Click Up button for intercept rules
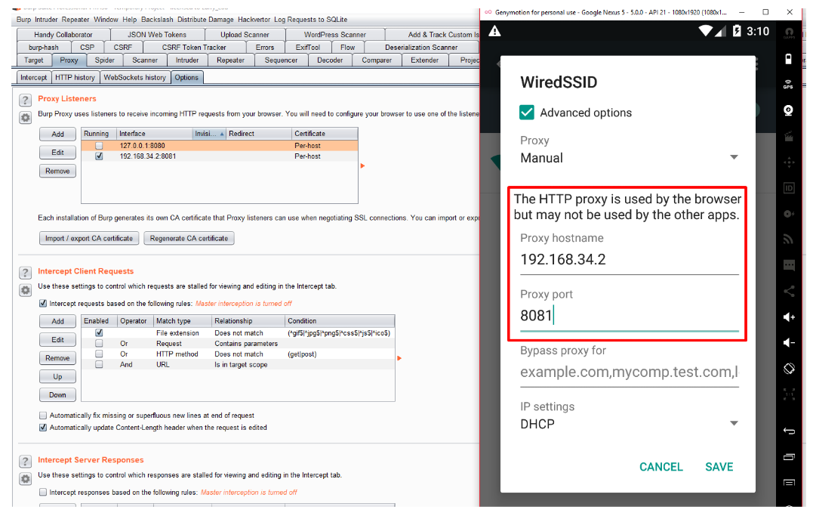Viewport: 813px width, 513px height. (x=57, y=377)
